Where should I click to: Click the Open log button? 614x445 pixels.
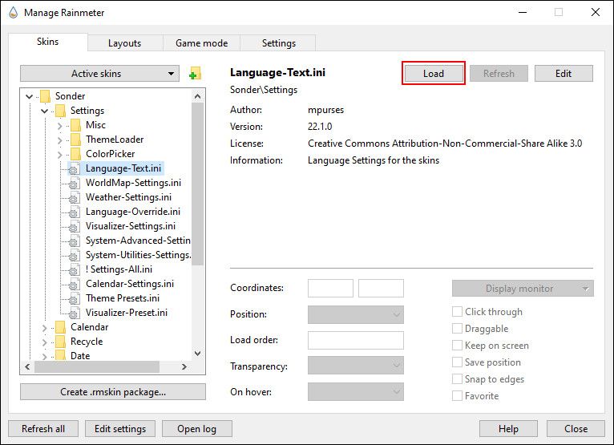tap(197, 429)
